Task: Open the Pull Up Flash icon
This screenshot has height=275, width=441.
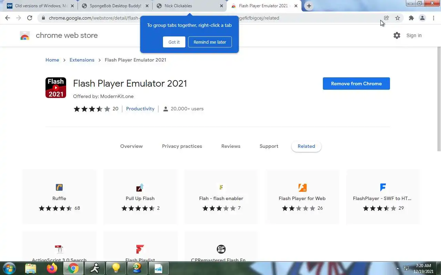Action: pos(140,187)
